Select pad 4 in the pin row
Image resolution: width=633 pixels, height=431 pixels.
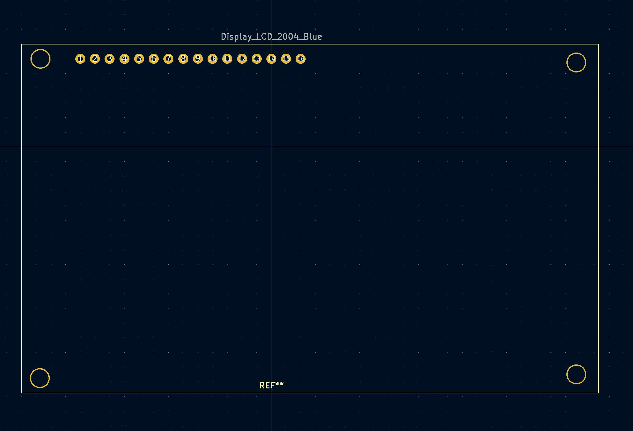coord(124,59)
